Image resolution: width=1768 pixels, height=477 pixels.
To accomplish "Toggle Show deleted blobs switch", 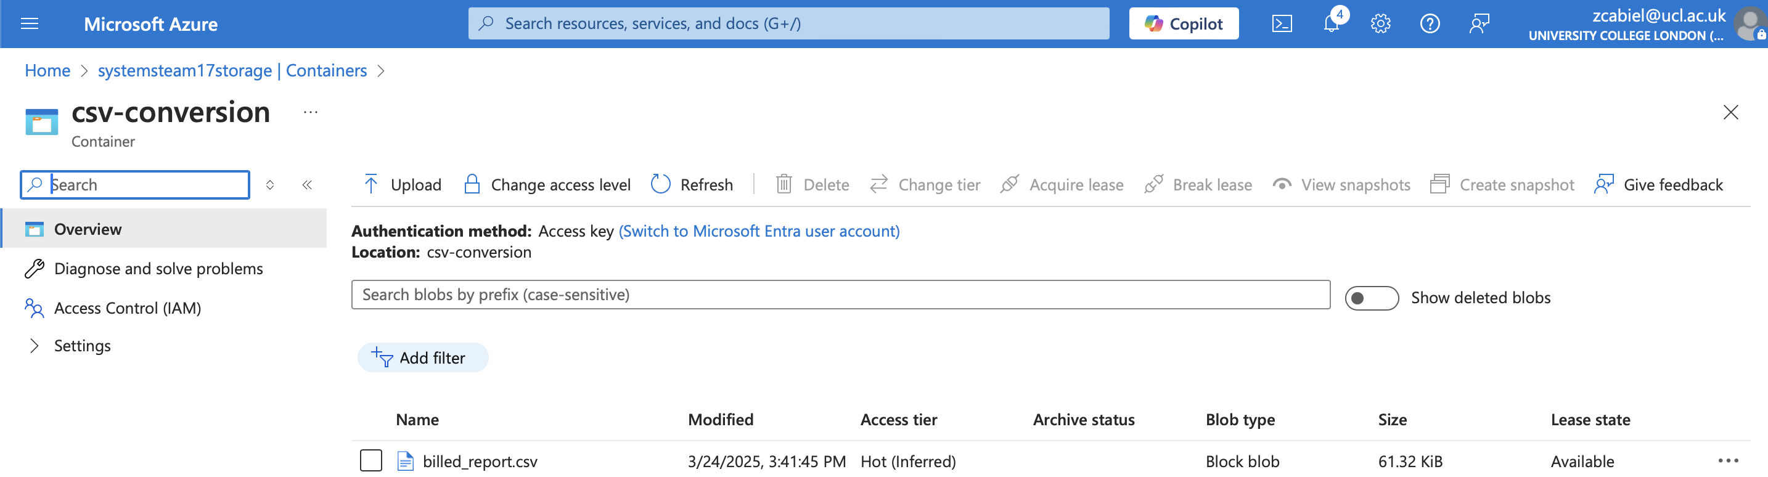I will 1370,298.
